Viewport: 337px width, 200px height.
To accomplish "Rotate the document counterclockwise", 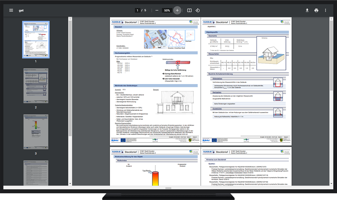I will click(198, 10).
